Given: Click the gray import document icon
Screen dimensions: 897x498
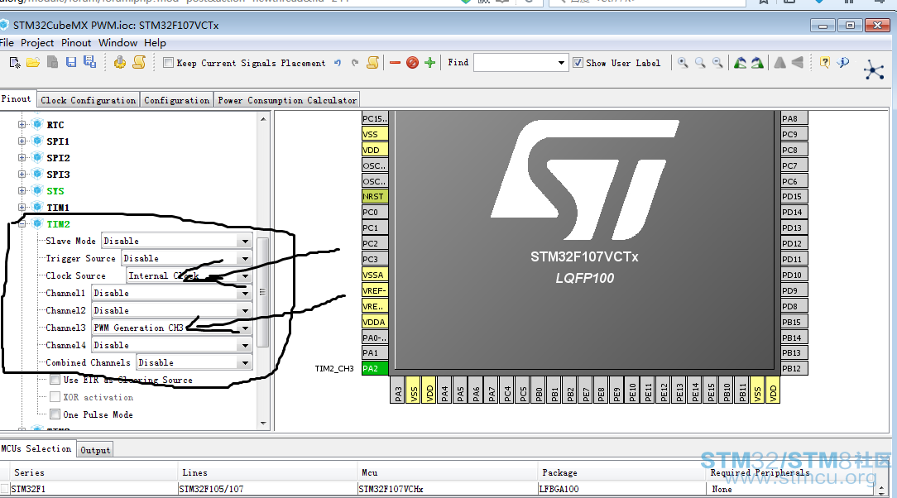Looking at the screenshot, I should (x=52, y=62).
